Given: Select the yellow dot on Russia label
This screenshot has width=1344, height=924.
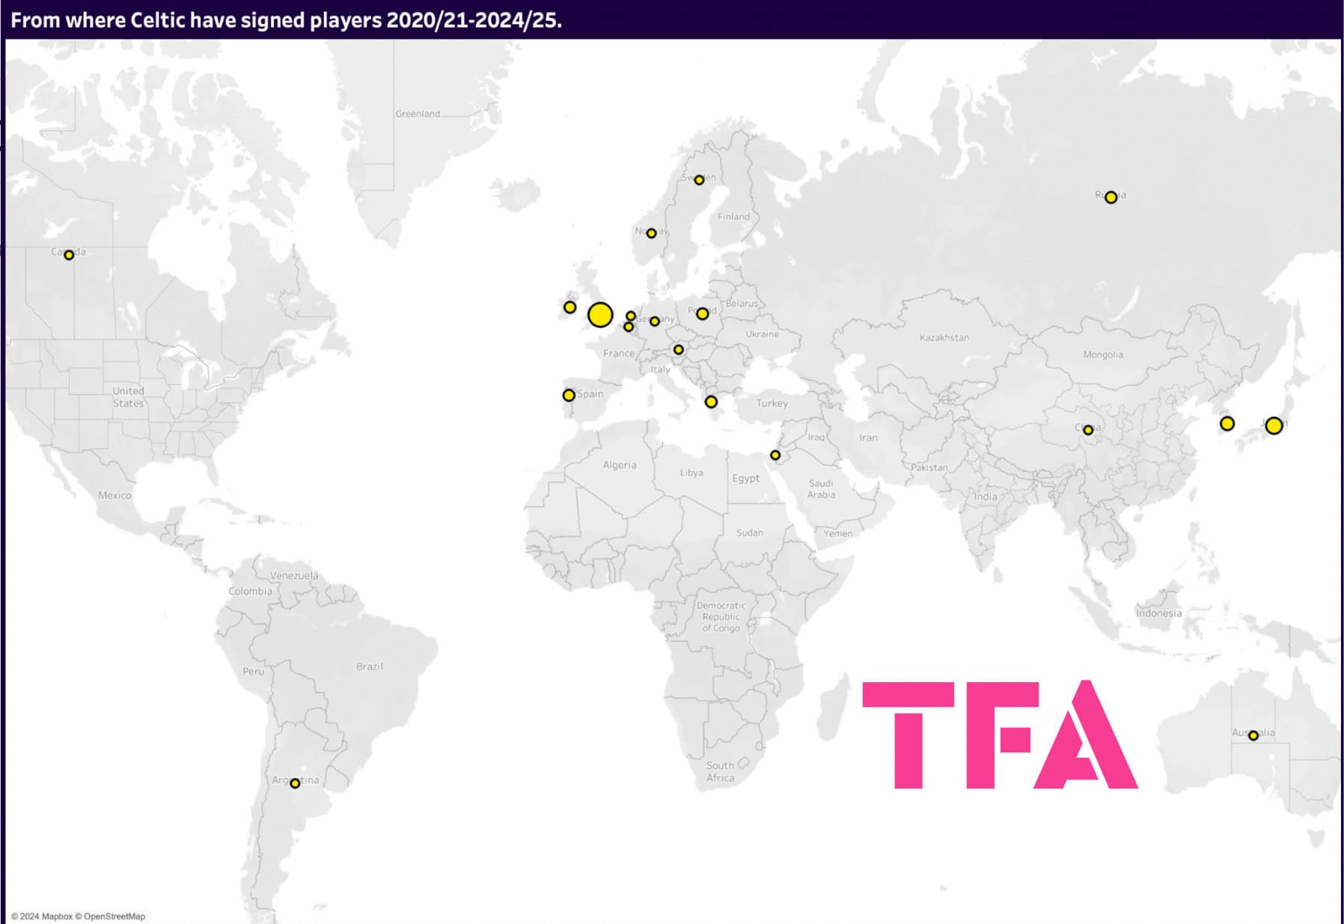Looking at the screenshot, I should tap(1111, 198).
